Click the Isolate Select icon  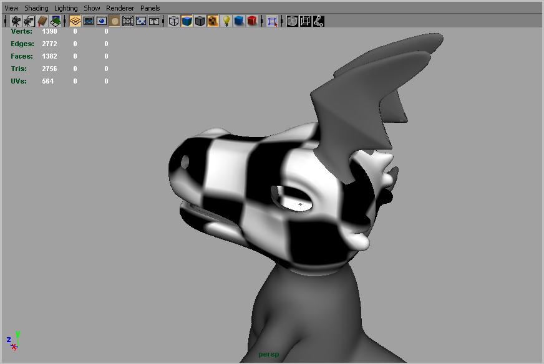[x=272, y=21]
